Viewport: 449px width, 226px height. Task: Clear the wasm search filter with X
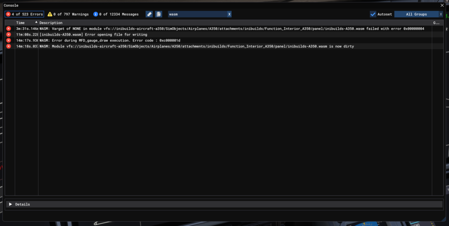pyautogui.click(x=229, y=14)
